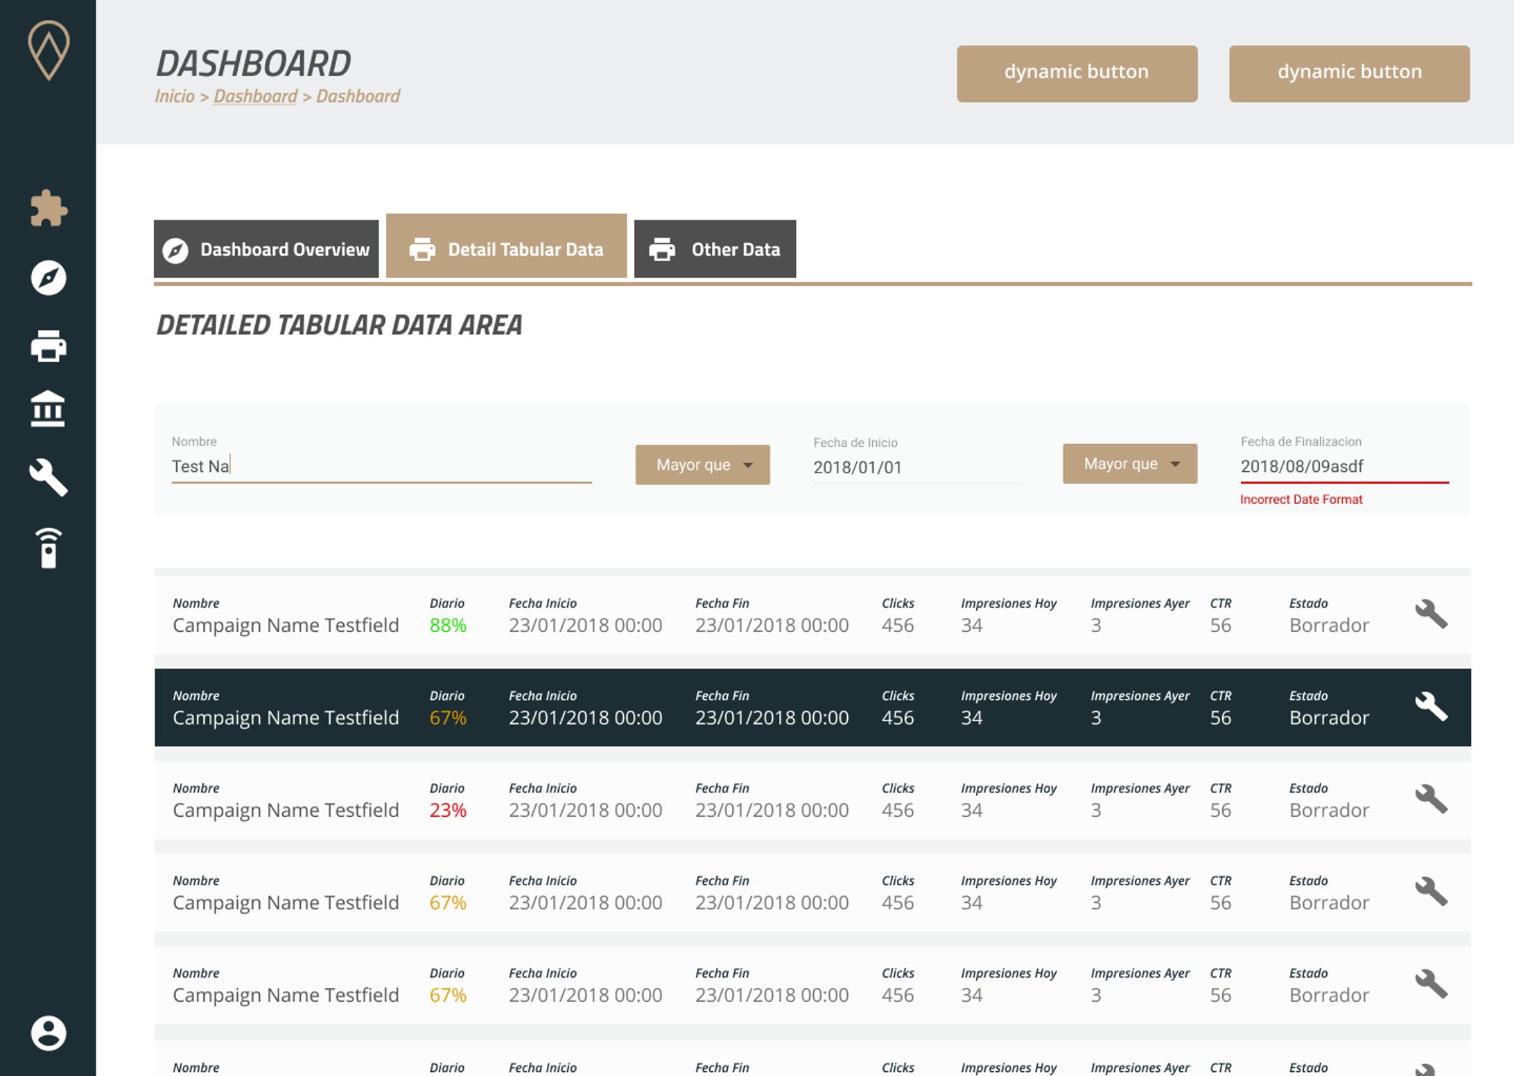
Task: Select the Detail Tabular Data tab
Action: pyautogui.click(x=506, y=248)
